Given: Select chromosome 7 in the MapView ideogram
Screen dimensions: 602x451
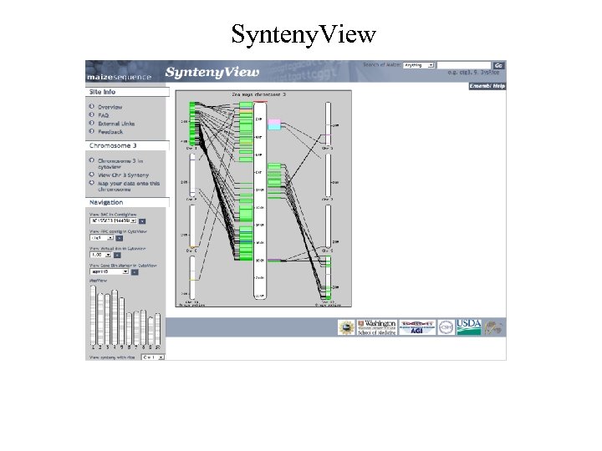Looking at the screenshot, I should point(136,328).
